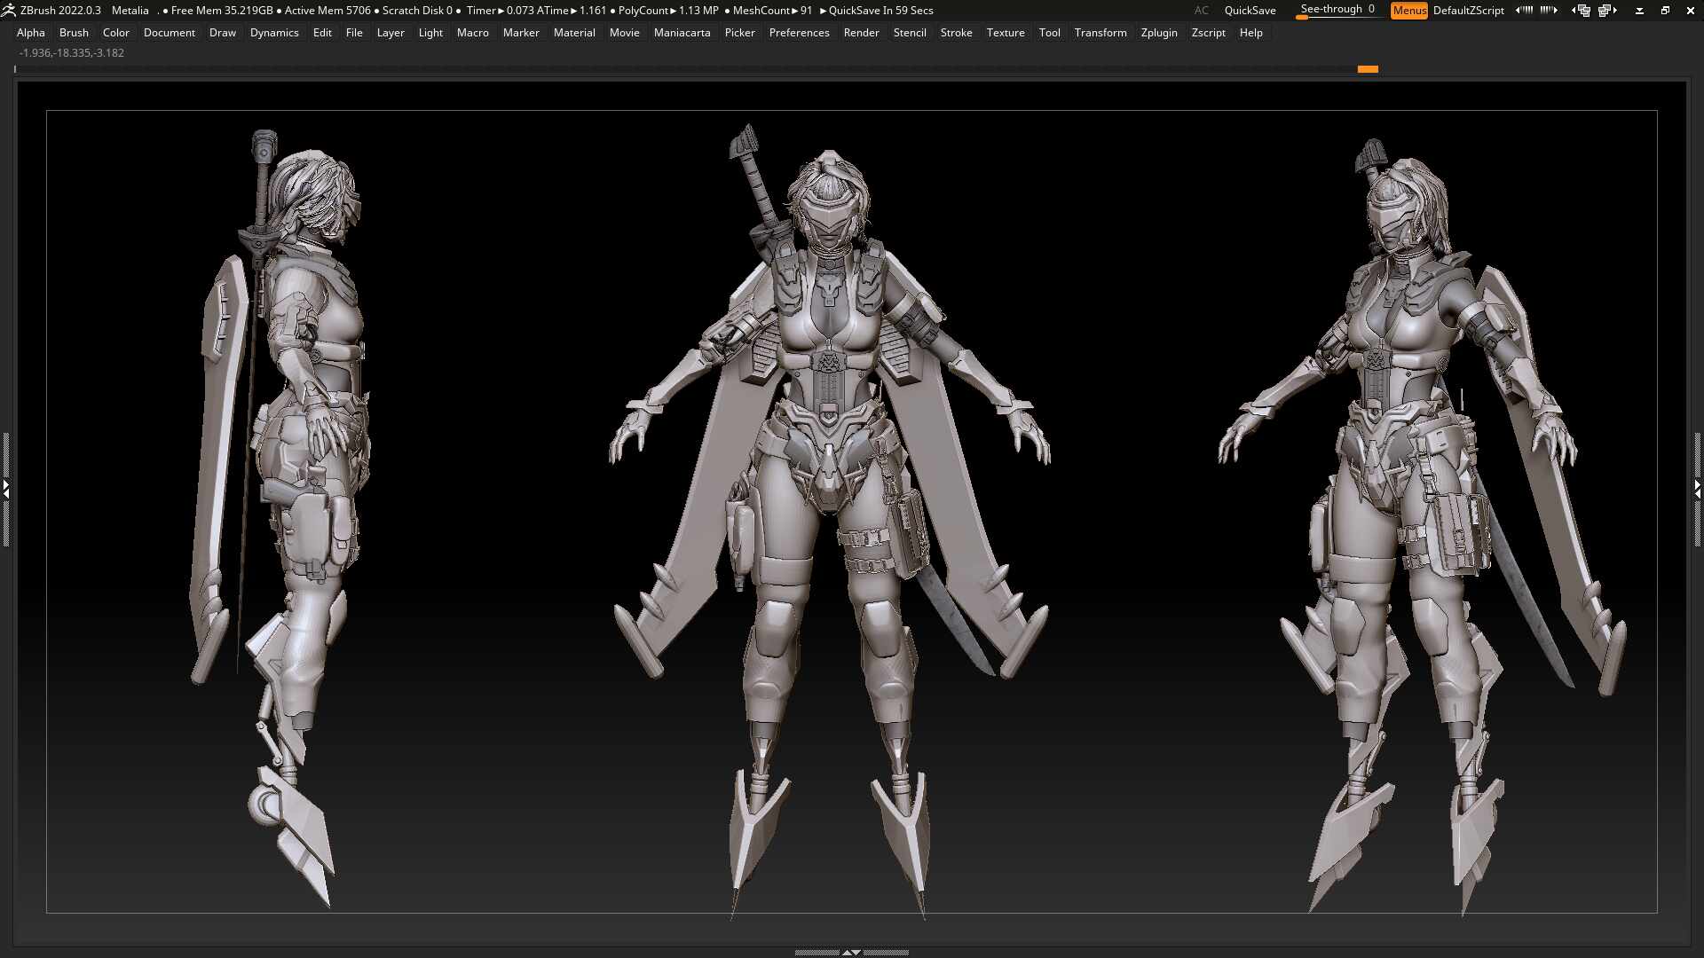Click the hide-to-tray window icon

[x=1639, y=11]
